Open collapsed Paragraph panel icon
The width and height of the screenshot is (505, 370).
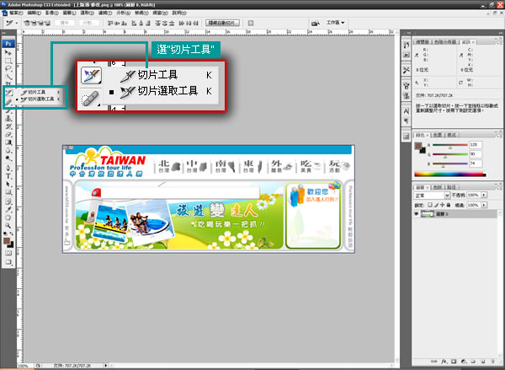(407, 121)
